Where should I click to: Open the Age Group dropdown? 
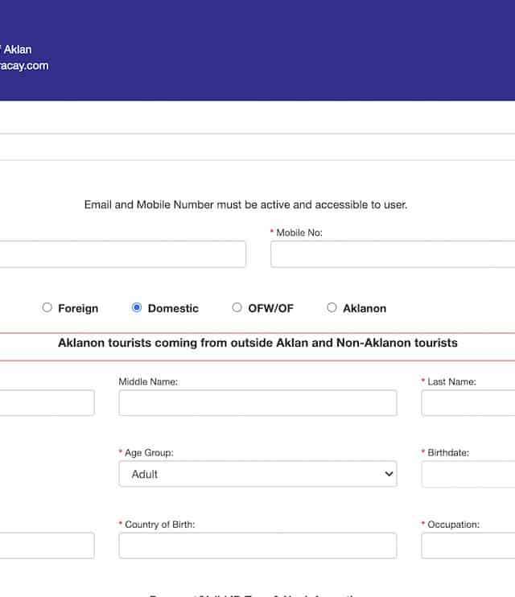(x=257, y=474)
